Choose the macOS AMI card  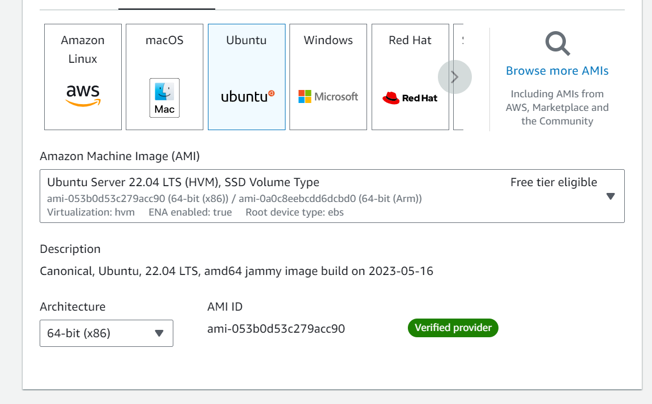pyautogui.click(x=164, y=77)
